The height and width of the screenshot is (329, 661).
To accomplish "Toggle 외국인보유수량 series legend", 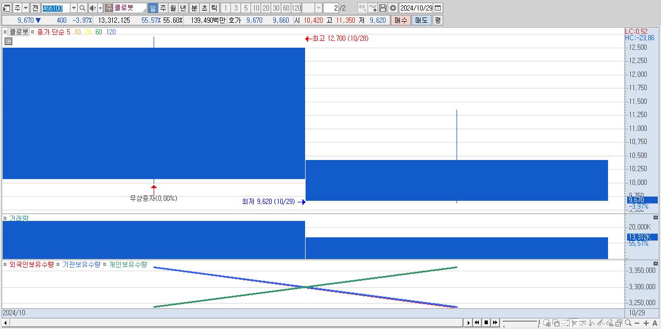I will (31, 264).
